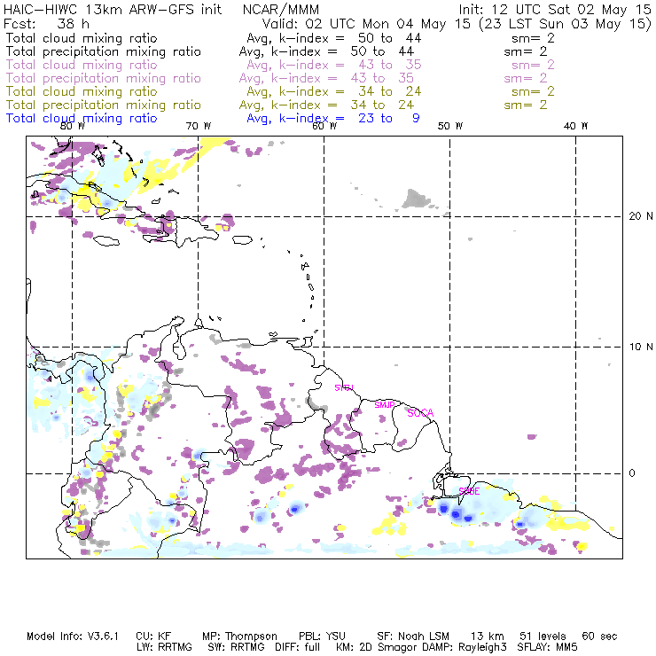This screenshot has width=656, height=656.
Task: Click the blue 'Avg, k-index = 23 to 9' text
Action: point(333,119)
